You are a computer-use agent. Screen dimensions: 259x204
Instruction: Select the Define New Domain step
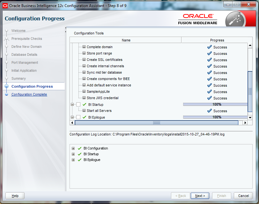(x=26, y=47)
